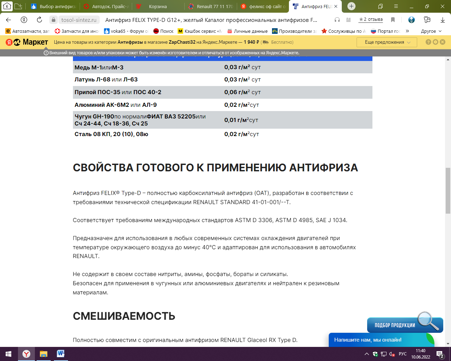Click the Медь М-1 или М-3 row
The image size is (451, 361).
223,67
